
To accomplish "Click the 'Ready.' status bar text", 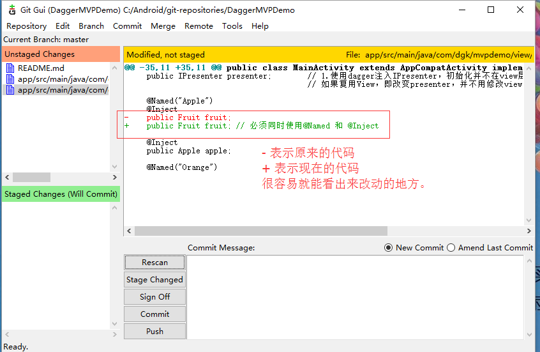I will click(x=16, y=346).
